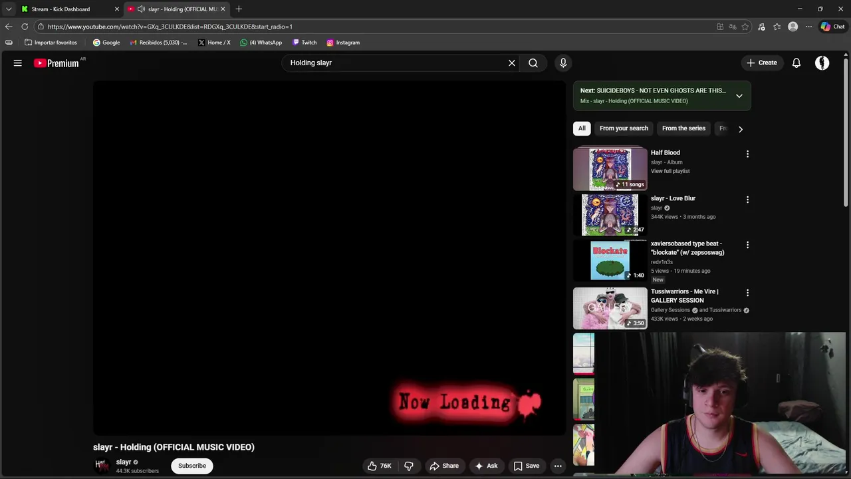851x479 pixels.
Task: Select the From the series chip
Action: 683,128
